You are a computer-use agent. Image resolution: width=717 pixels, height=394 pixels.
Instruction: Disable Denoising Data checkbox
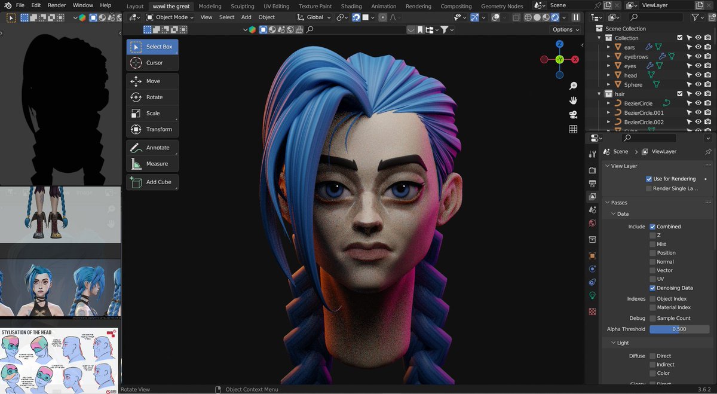click(x=652, y=288)
